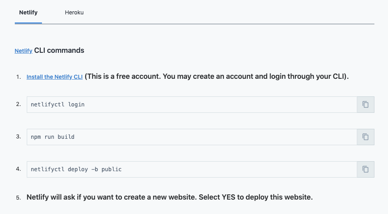The width and height of the screenshot is (388, 214).
Task: Copy the netlifyctl deploy -b public command
Action: [x=366, y=170]
